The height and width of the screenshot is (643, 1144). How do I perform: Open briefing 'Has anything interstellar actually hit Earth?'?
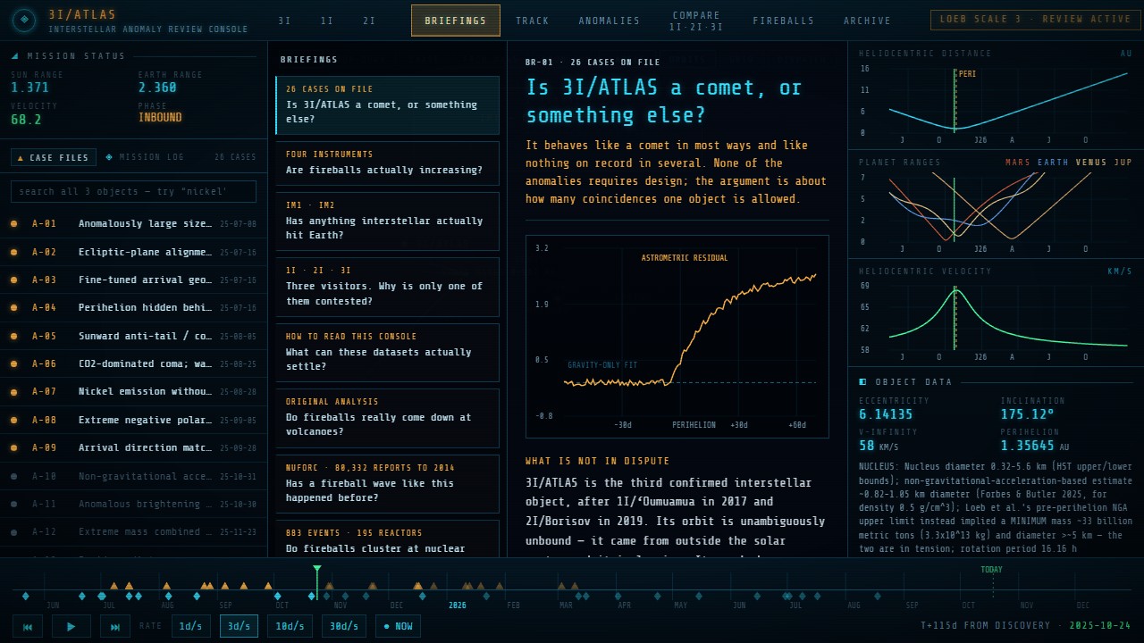[387, 221]
